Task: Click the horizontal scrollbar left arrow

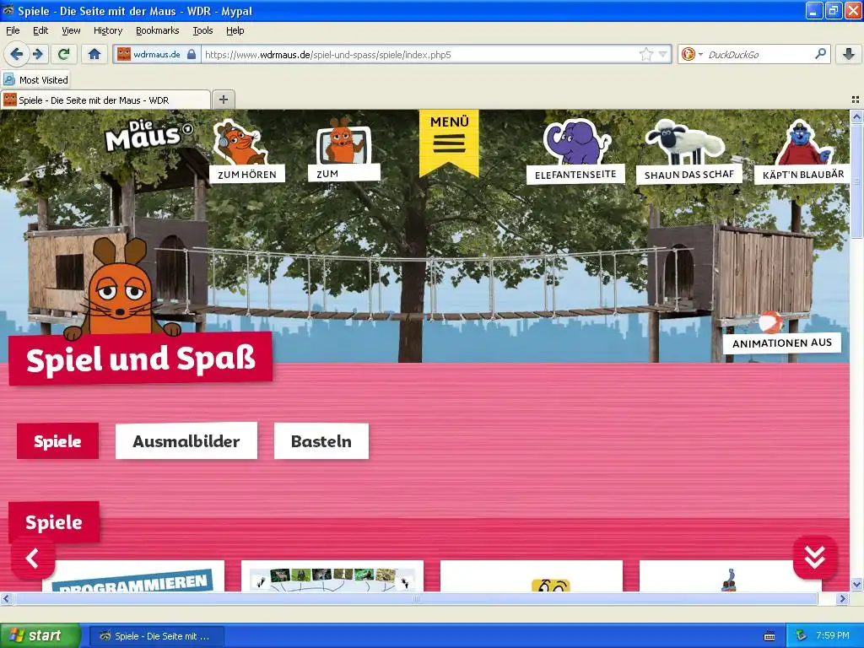Action: (x=6, y=598)
